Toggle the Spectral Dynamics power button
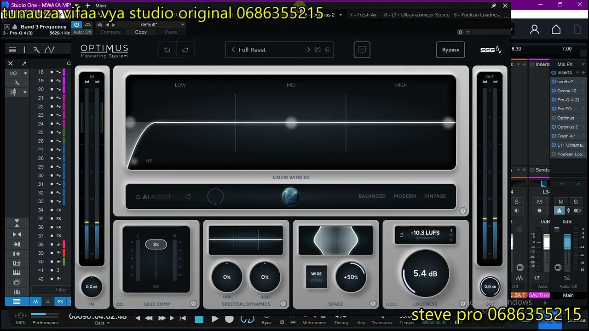The image size is (589, 331). (283, 303)
